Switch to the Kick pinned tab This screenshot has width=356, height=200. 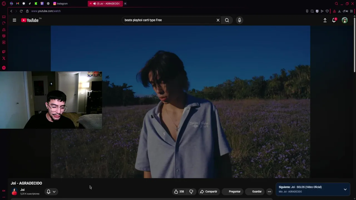(x=36, y=4)
